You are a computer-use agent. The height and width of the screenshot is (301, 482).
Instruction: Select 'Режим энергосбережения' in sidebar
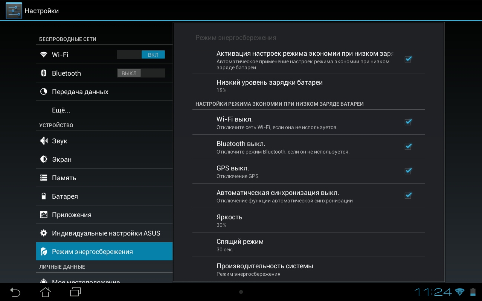click(x=104, y=251)
